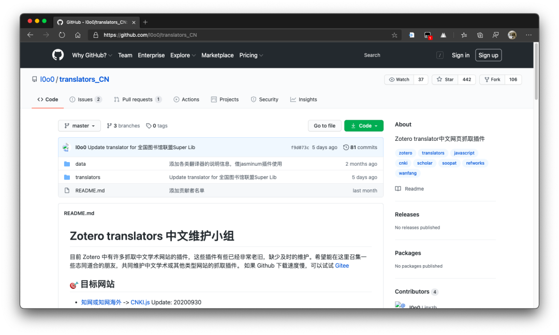The height and width of the screenshot is (335, 559).
Task: Open the browser favorites list icon
Action: click(464, 35)
